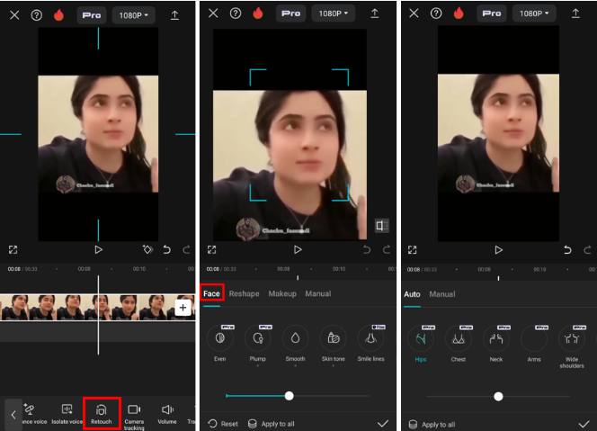The height and width of the screenshot is (431, 597).
Task: Expand right screen preview to fullscreen
Action: (413, 249)
